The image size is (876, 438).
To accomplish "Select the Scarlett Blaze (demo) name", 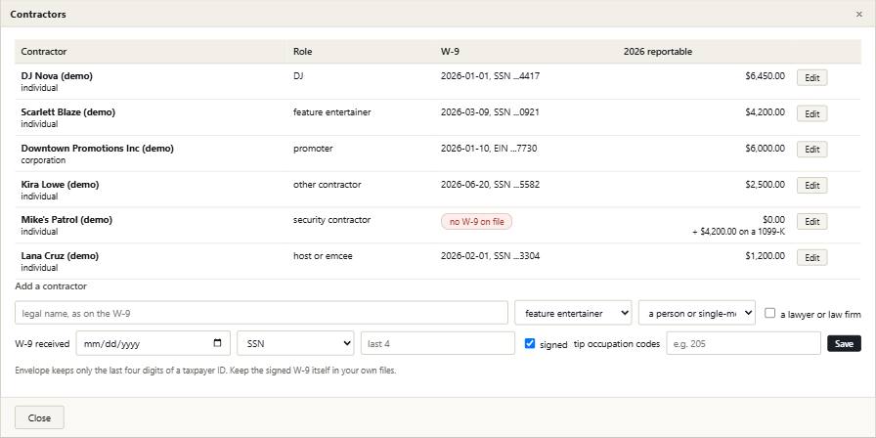I will 68,111.
